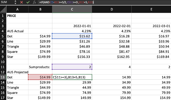
Task: Click the 79.99 cell in column D
Action: [112, 93]
